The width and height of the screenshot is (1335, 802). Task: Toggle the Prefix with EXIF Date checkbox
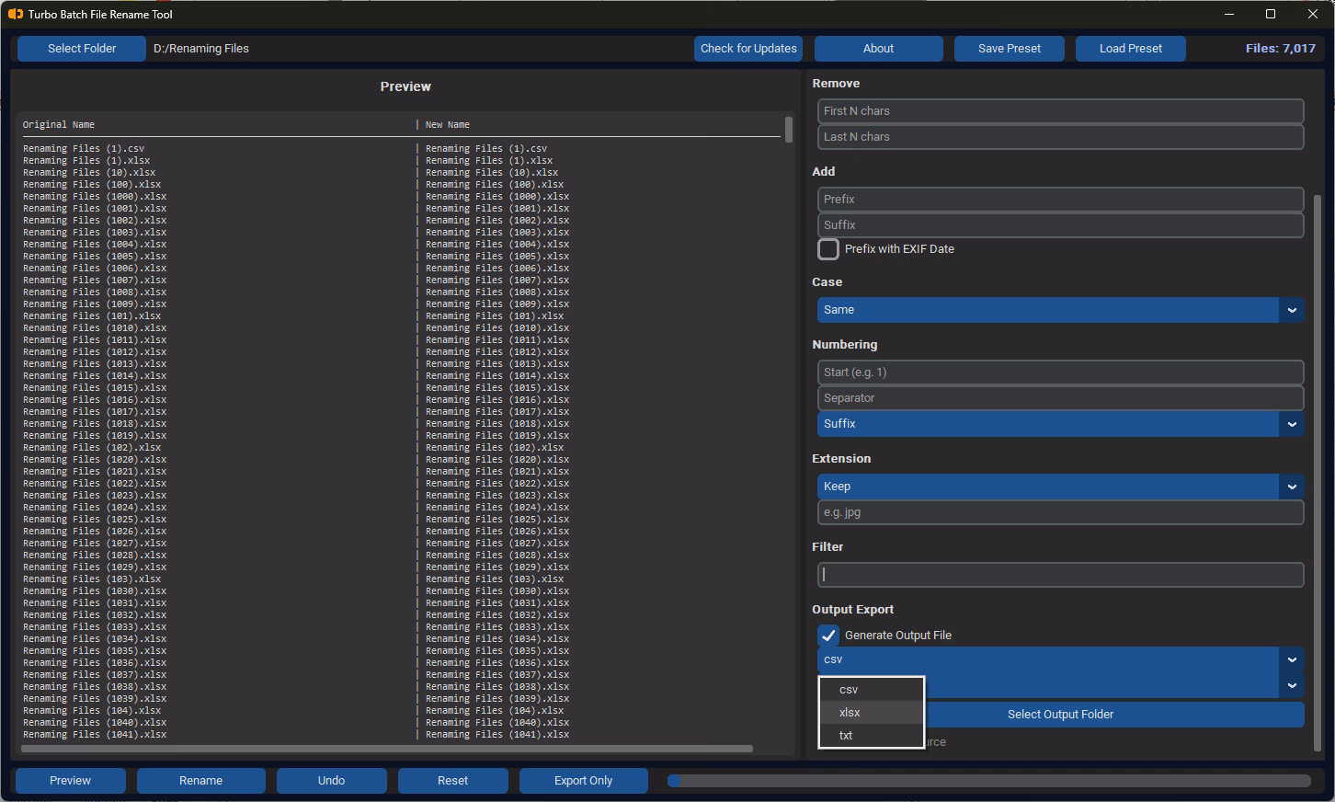(x=828, y=249)
